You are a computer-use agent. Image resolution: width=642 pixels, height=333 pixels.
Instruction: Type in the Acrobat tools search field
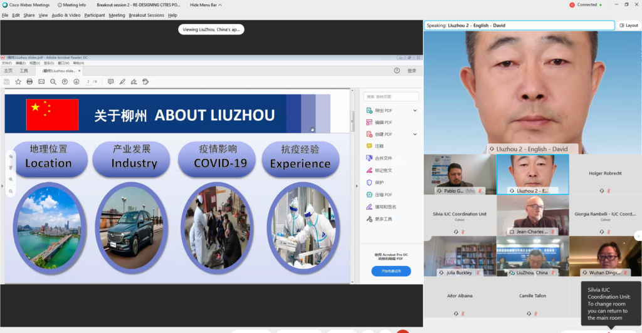(392, 97)
